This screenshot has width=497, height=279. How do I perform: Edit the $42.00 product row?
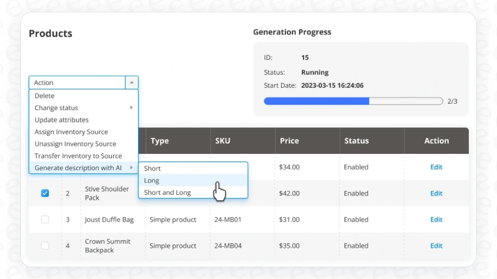pos(436,193)
